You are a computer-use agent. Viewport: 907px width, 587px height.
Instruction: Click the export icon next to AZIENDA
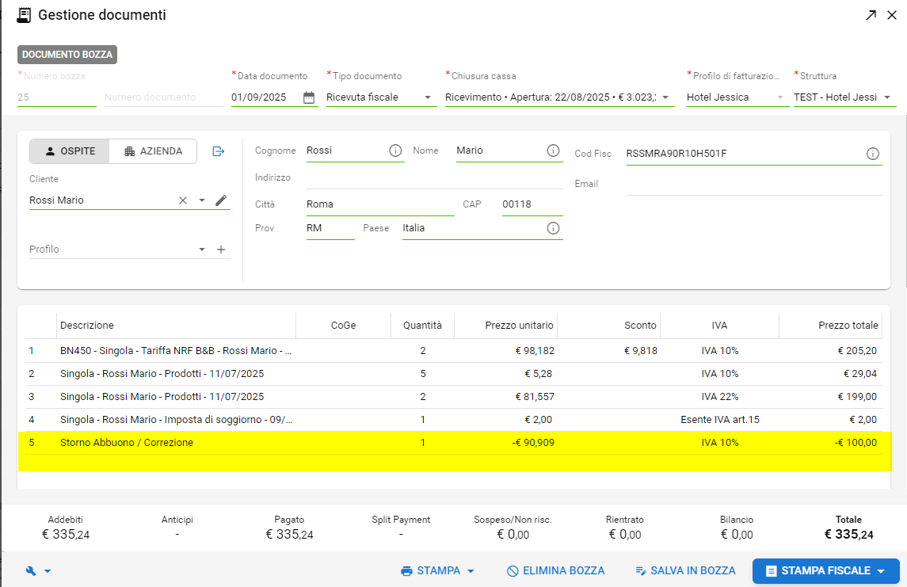[219, 151]
